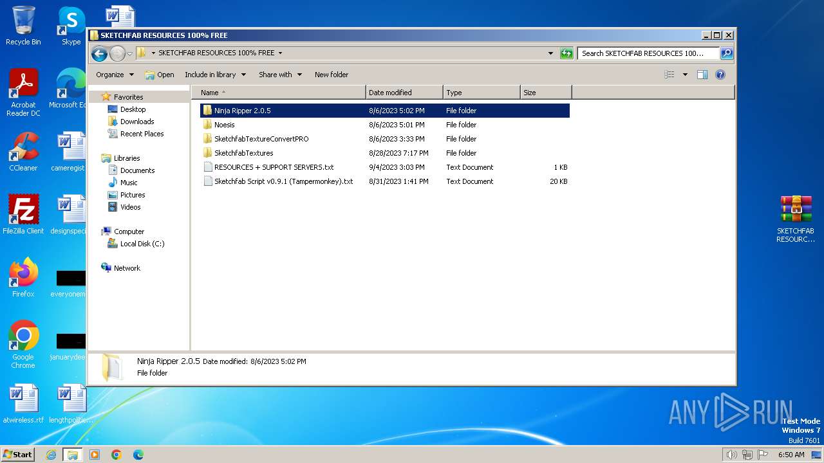This screenshot has height=463, width=824.
Task: Open Windows Media Player in taskbar
Action: point(95,455)
